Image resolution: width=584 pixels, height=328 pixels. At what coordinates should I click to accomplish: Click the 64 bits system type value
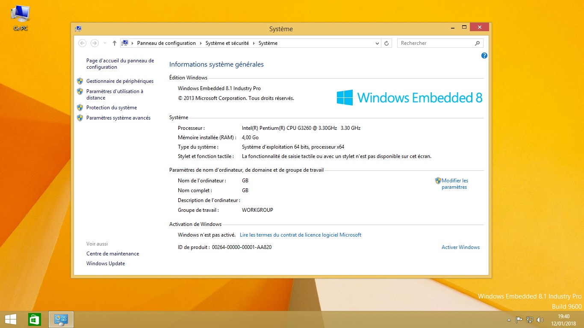[x=293, y=147]
